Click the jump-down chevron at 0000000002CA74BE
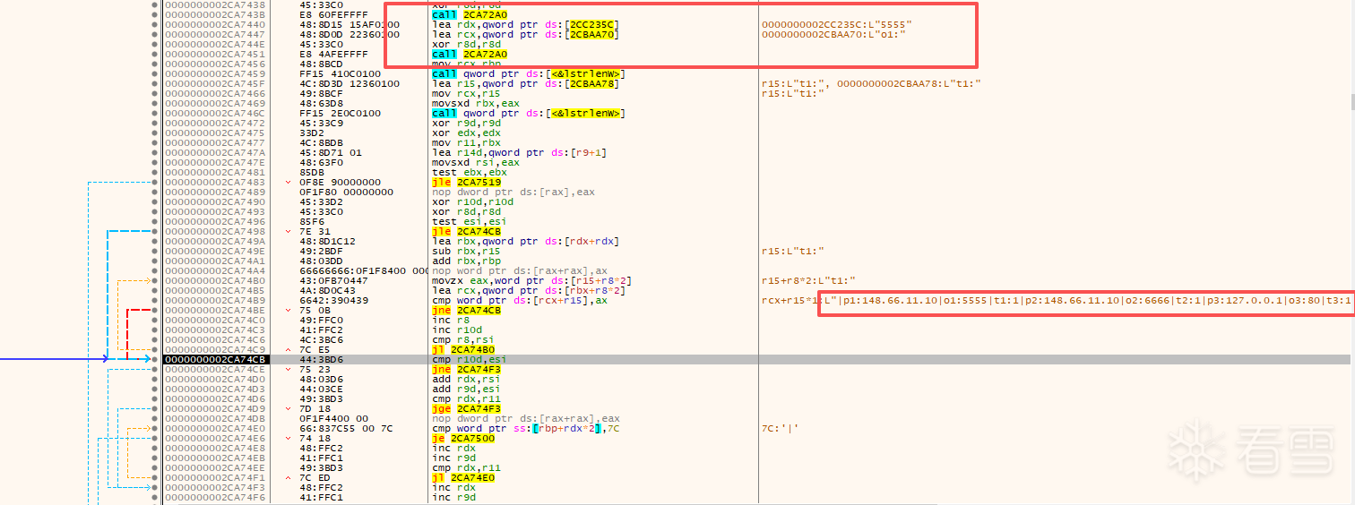This screenshot has height=505, width=1355. coord(288,310)
